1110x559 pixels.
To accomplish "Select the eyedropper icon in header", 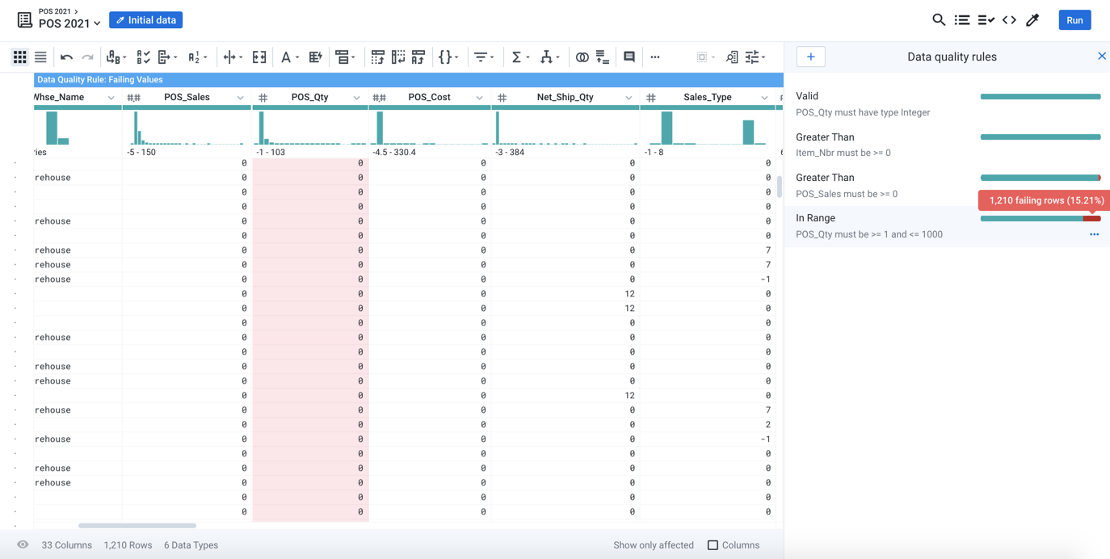I will click(x=1032, y=20).
